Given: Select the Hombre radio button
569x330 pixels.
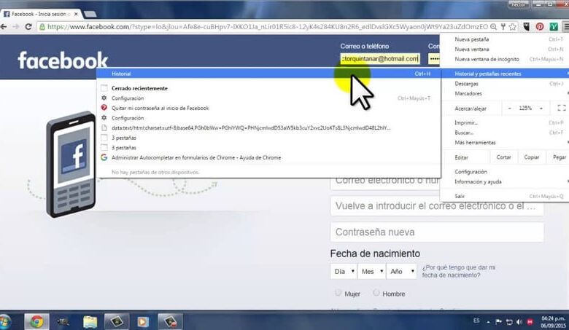Looking at the screenshot, I should pyautogui.click(x=376, y=293).
